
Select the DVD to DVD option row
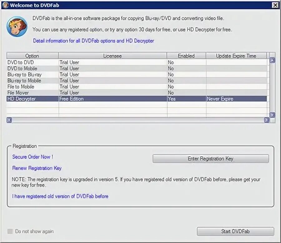137,62
